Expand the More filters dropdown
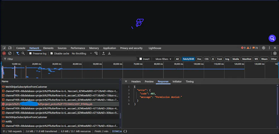279x134 pixels. 163,59
